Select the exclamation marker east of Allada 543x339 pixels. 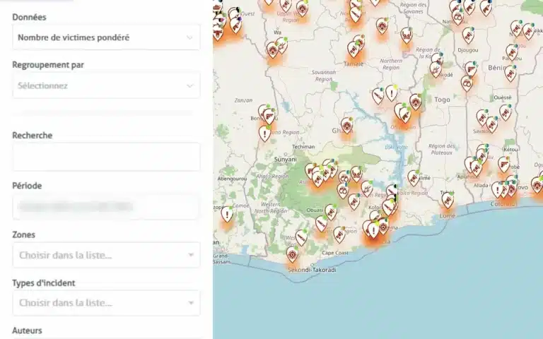497,189
